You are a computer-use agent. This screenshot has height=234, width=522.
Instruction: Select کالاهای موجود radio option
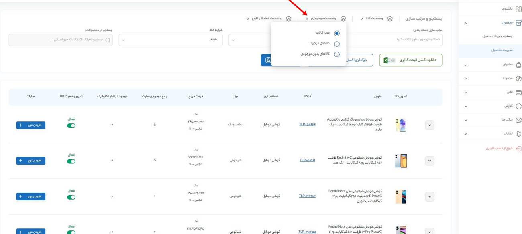click(x=336, y=44)
